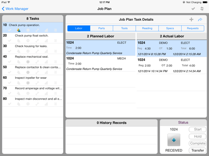
Task: Open the Requests tab
Action: click(x=193, y=28)
